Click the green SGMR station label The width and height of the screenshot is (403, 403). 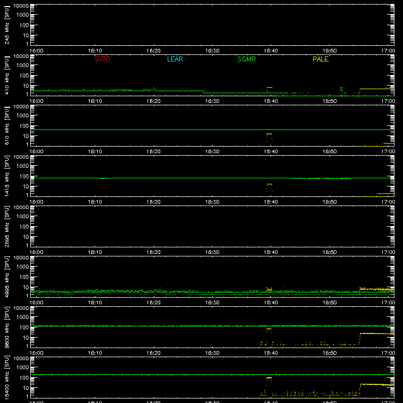tap(246, 59)
